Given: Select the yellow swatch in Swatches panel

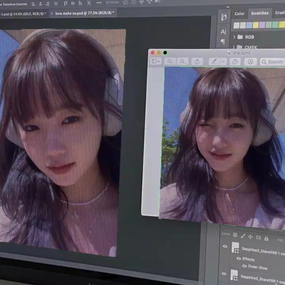Looking at the screenshot, I should [x=256, y=25].
